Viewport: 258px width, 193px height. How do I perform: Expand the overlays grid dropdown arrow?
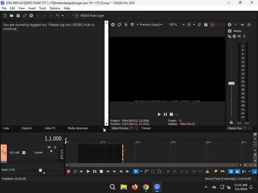point(194,25)
